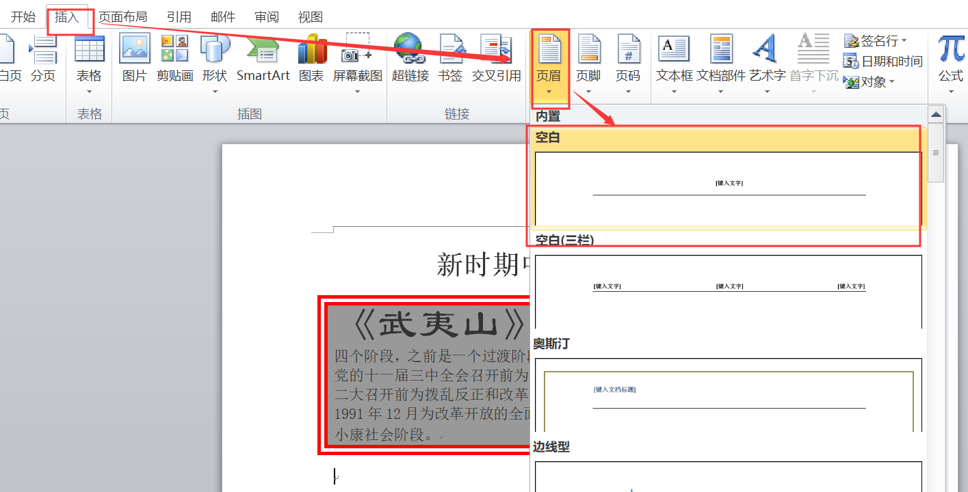The height and width of the screenshot is (492, 968).
Task: Open the 剪贴画 (Clip Art) tool
Action: (175, 59)
